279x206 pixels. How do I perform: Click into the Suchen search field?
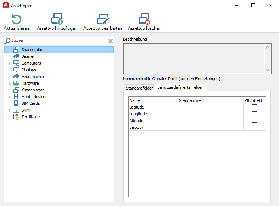point(58,40)
